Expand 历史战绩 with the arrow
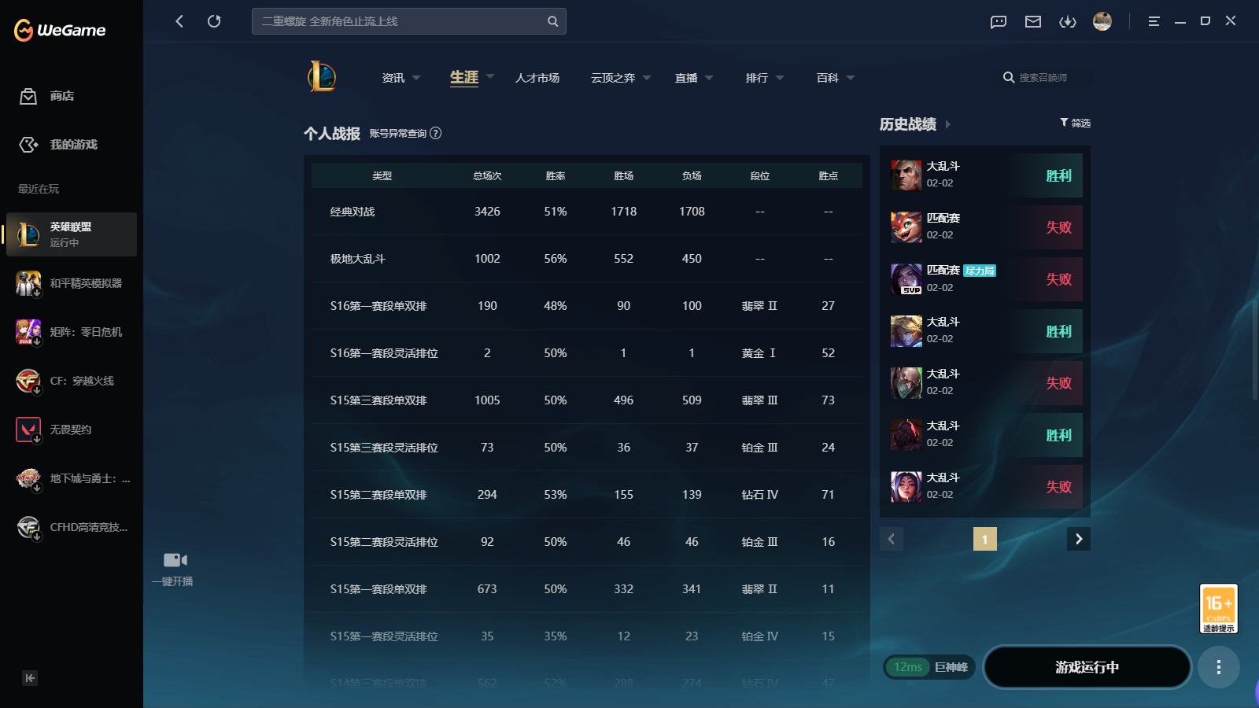Viewport: 1259px width, 708px height. (x=947, y=124)
